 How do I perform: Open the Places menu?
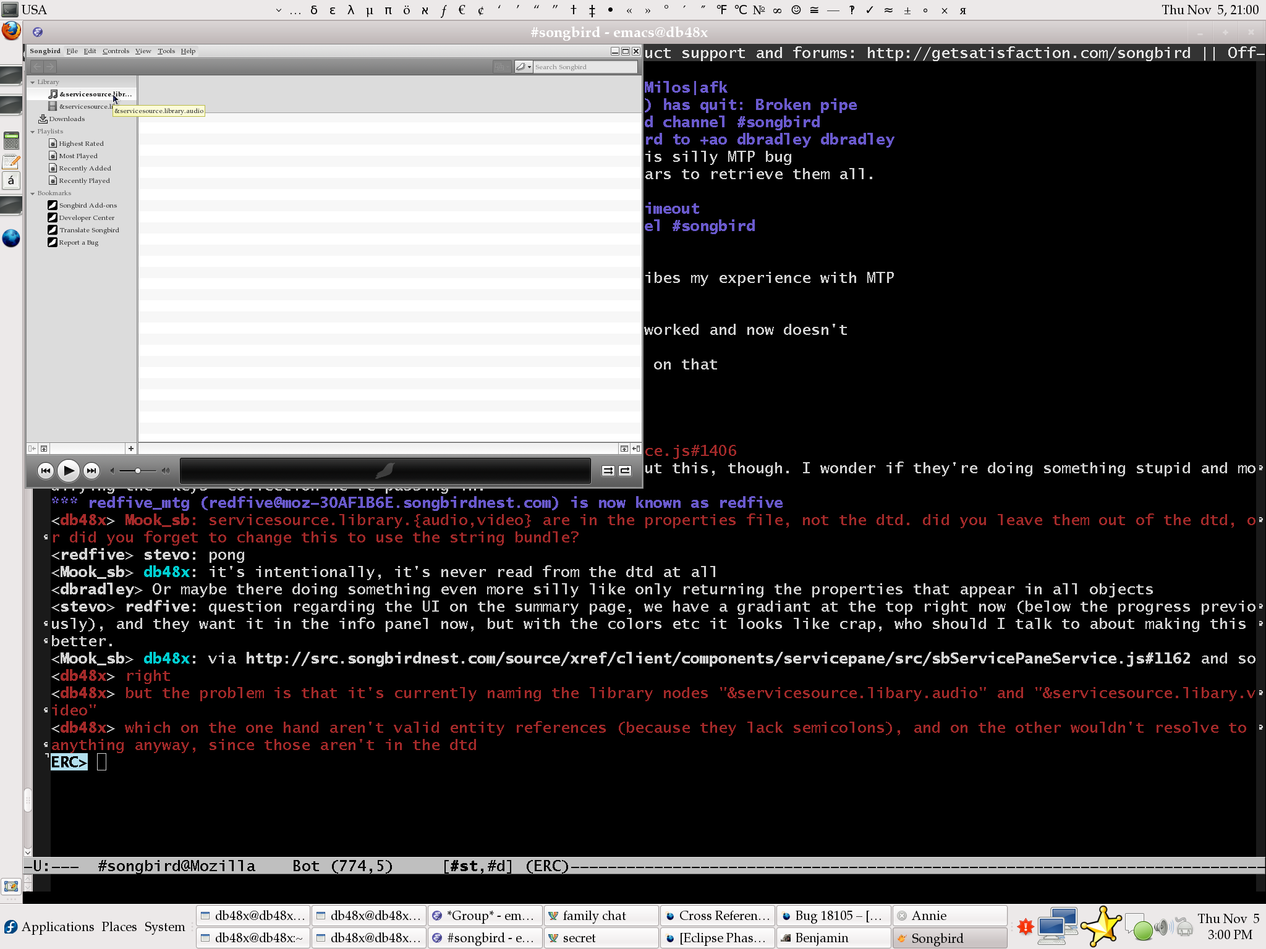click(119, 927)
